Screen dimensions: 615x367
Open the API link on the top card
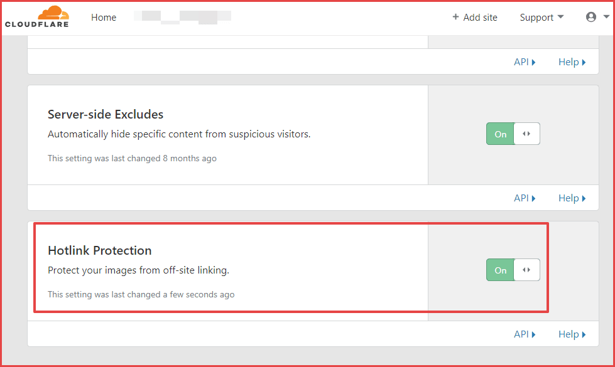[521, 61]
